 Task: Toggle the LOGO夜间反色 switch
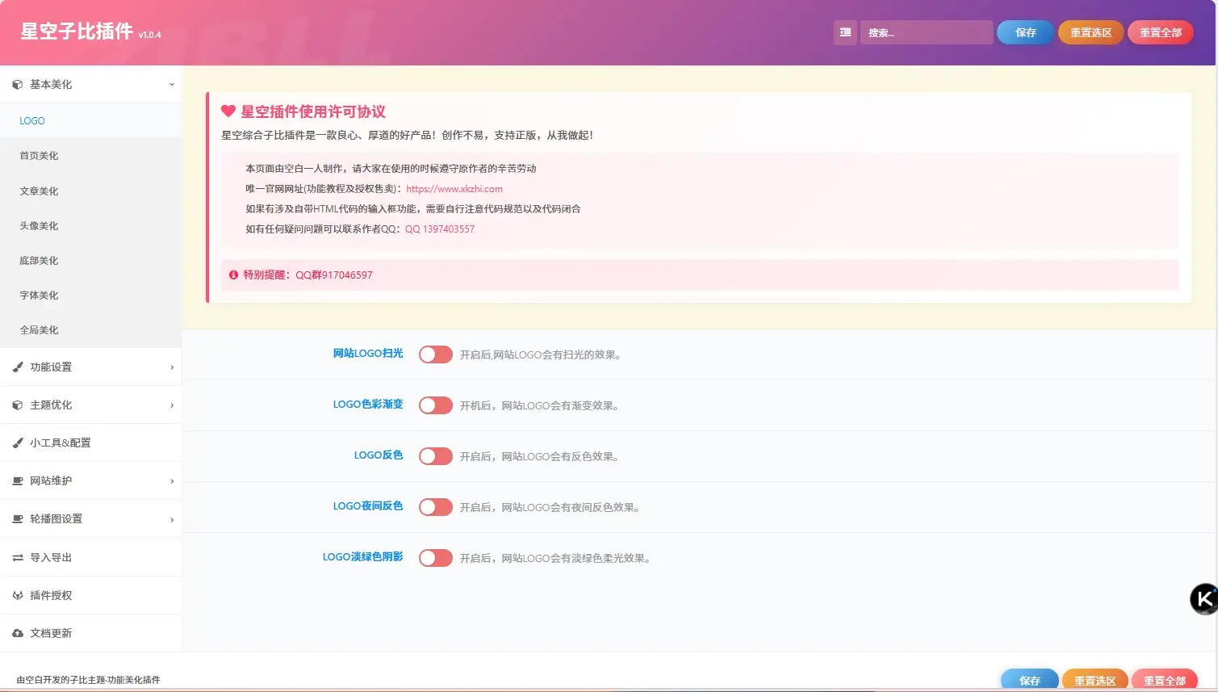tap(435, 507)
